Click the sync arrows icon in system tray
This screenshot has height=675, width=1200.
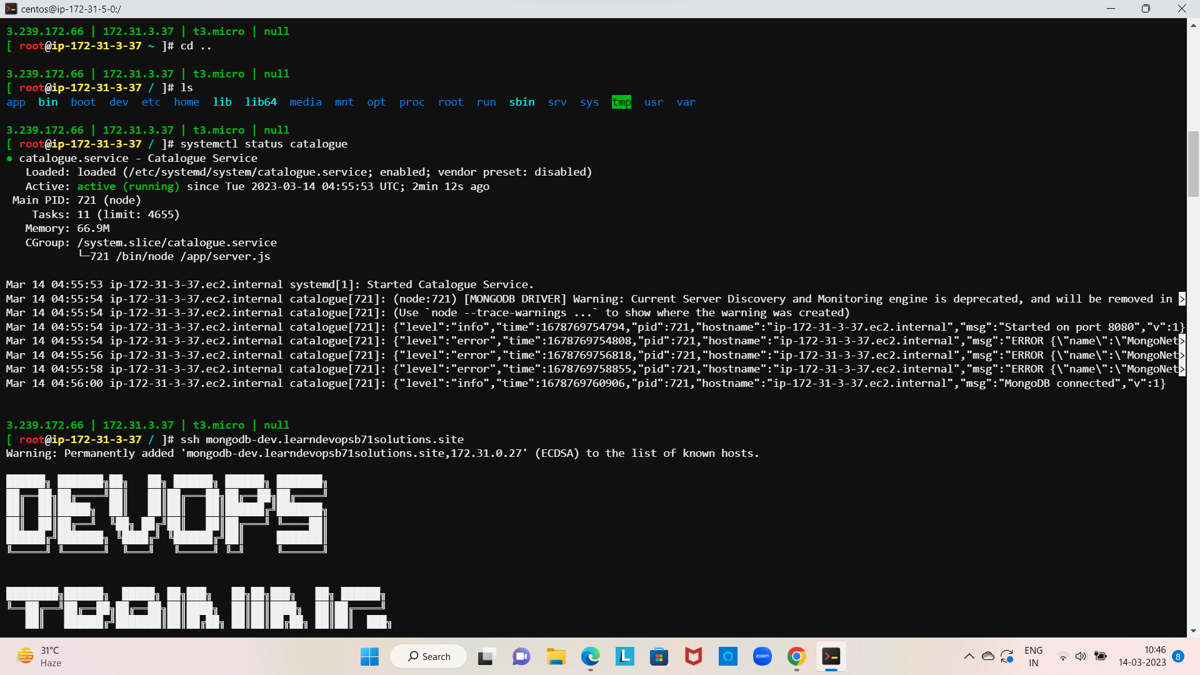tap(1006, 656)
